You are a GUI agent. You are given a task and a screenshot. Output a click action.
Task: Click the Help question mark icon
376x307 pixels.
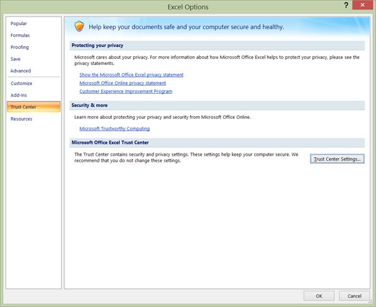346,5
